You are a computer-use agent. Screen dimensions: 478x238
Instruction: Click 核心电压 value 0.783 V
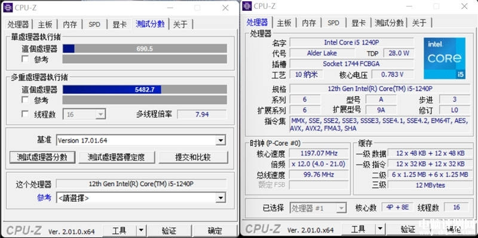click(393, 75)
